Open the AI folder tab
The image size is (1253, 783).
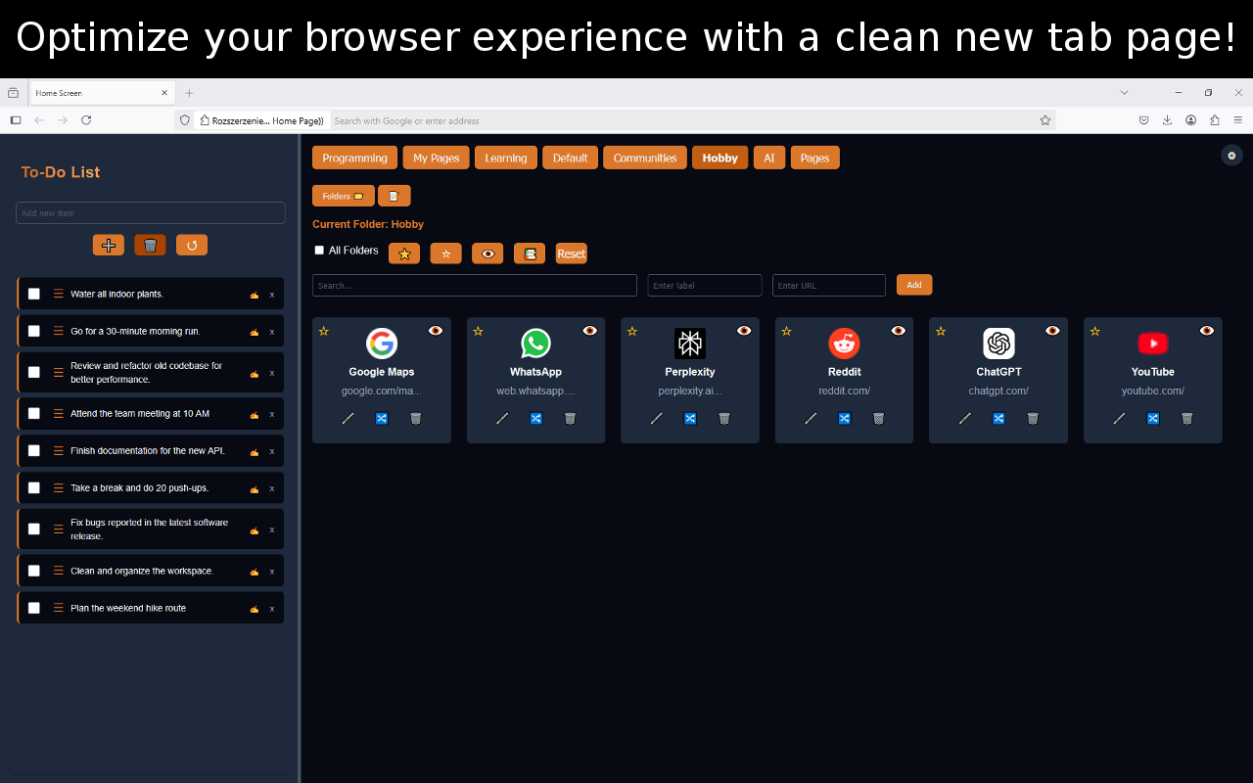tap(769, 158)
